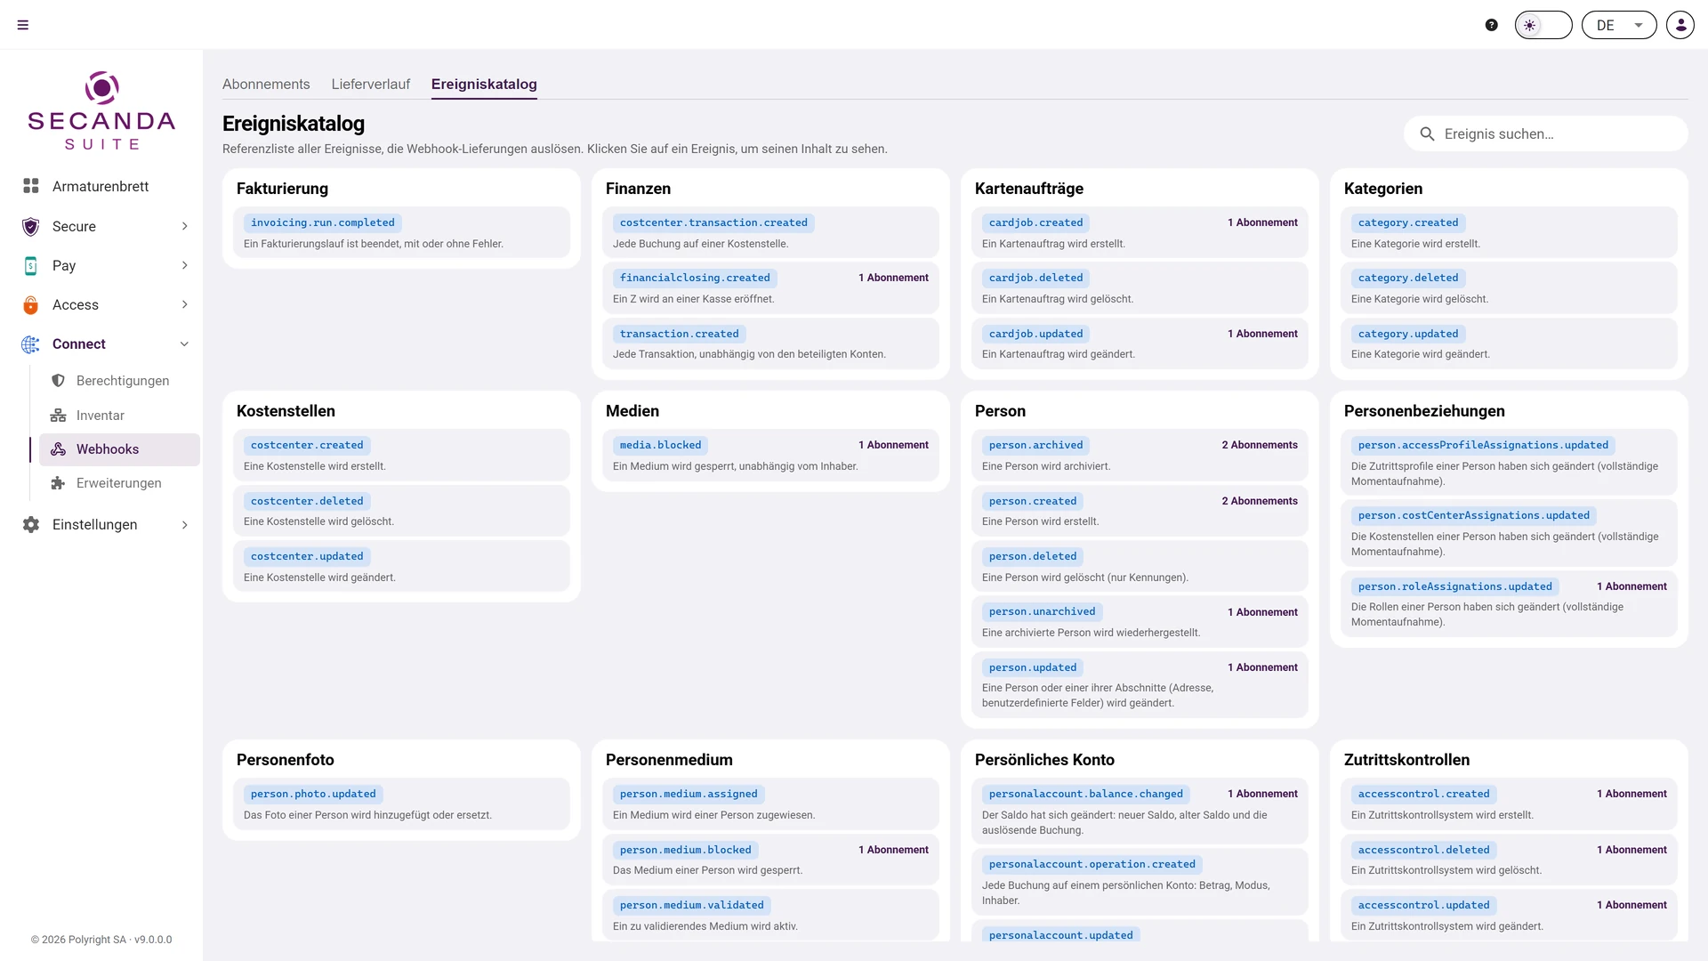The height and width of the screenshot is (961, 1708).
Task: Open the cardjob.created event
Action: [x=1140, y=232]
